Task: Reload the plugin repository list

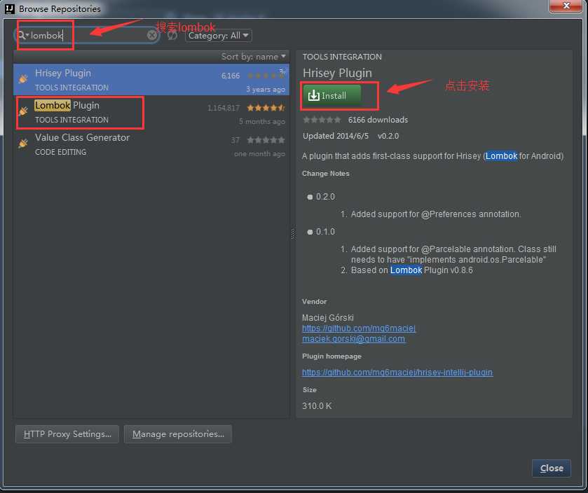Action: [172, 35]
